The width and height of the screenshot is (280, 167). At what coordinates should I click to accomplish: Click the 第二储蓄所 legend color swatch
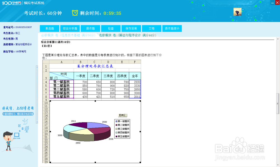point(116,125)
